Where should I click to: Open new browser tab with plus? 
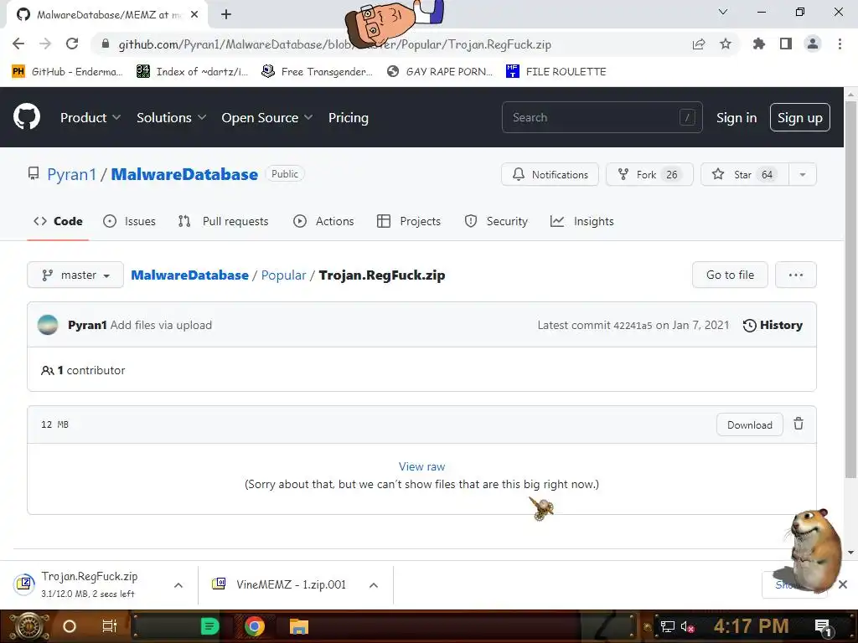(x=226, y=14)
